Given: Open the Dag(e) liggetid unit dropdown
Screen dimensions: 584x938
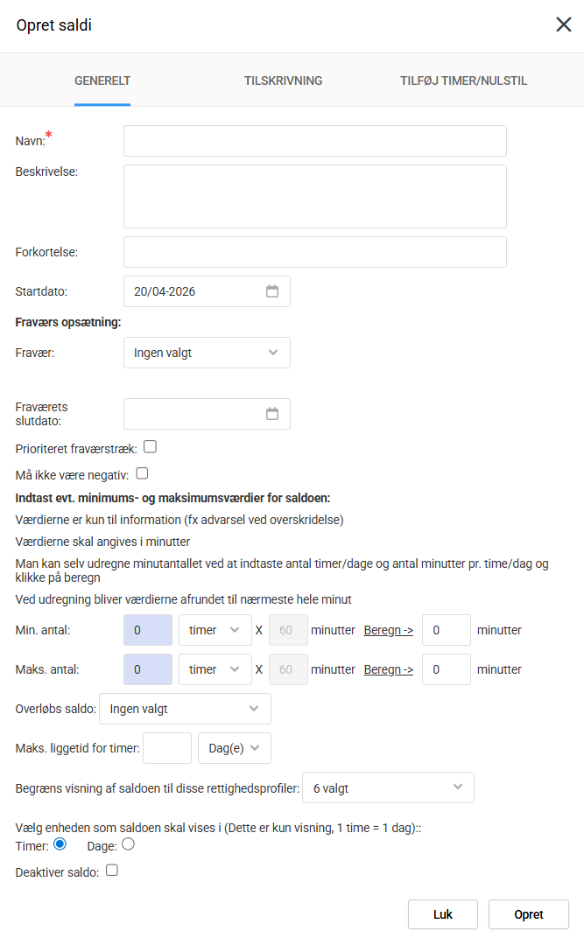Looking at the screenshot, I should pos(235,748).
